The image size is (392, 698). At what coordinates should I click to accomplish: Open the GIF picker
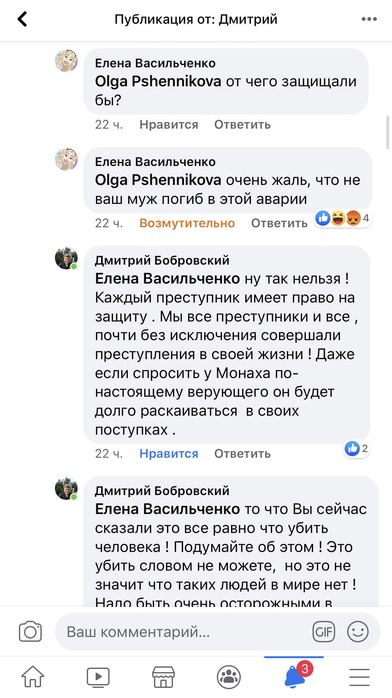324,632
